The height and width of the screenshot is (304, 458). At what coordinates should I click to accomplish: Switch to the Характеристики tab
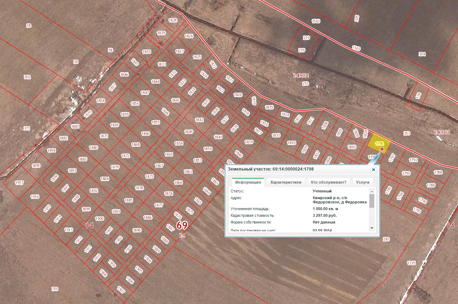(286, 182)
